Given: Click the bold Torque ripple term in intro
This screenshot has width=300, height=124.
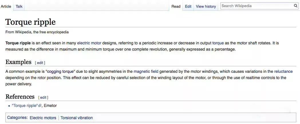Looking at the screenshot, I should [18, 43].
